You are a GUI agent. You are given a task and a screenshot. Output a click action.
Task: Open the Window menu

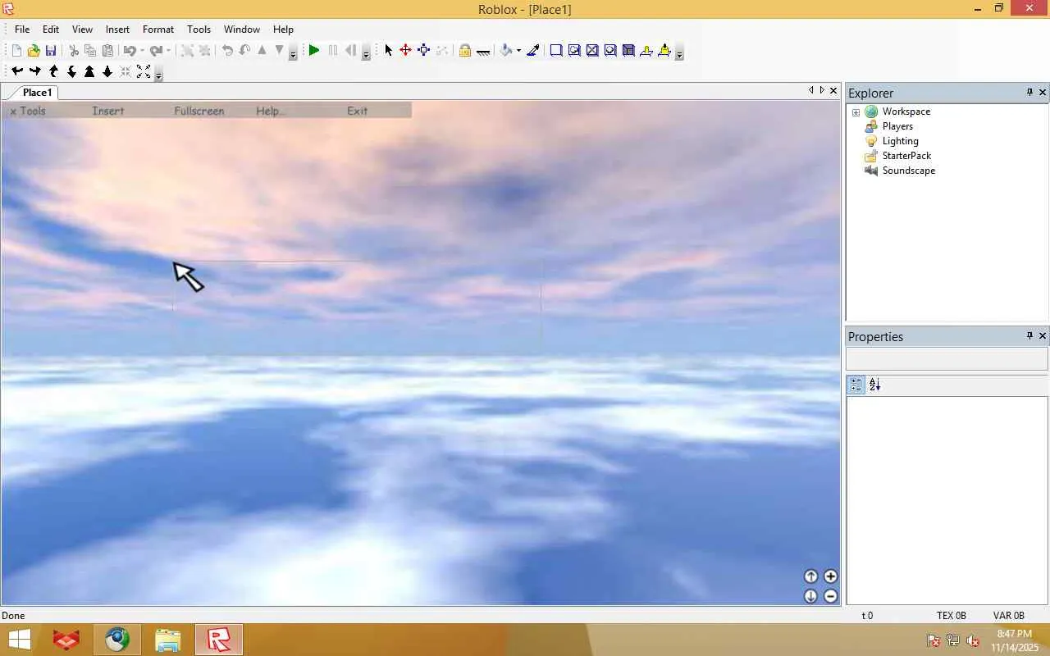pos(242,30)
